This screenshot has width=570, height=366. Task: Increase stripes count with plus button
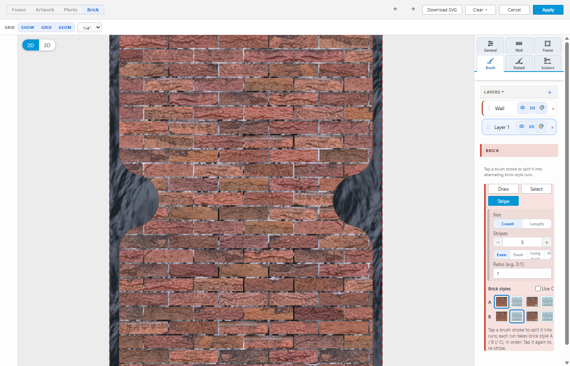tap(547, 242)
